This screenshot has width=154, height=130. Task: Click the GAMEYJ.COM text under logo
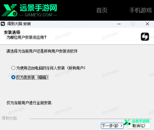coord(38,15)
